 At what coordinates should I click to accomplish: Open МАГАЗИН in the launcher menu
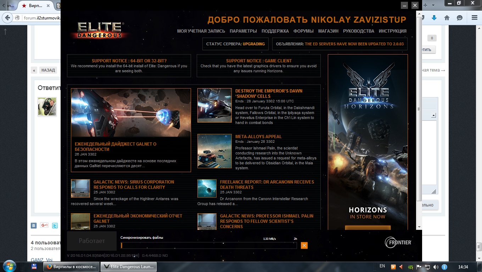(x=328, y=31)
